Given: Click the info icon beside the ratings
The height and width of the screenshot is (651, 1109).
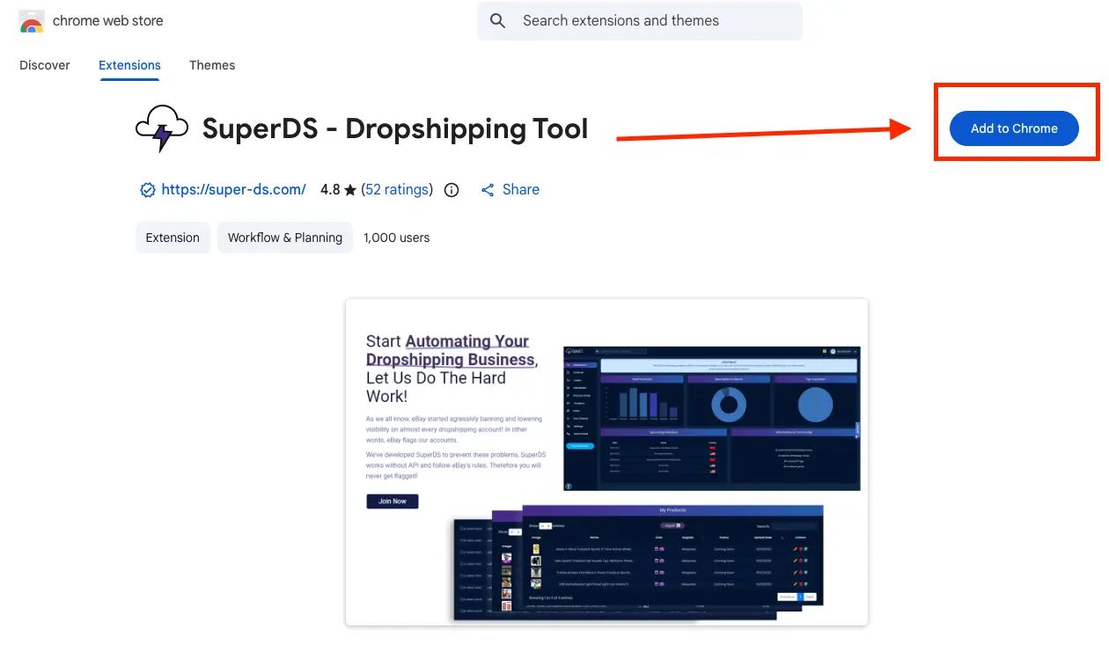Looking at the screenshot, I should pyautogui.click(x=451, y=189).
